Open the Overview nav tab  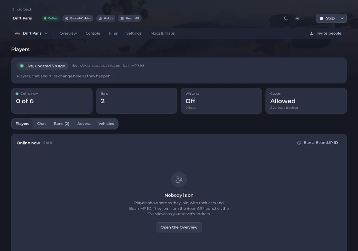tap(68, 33)
